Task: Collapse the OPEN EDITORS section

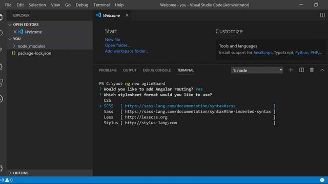Action: click(10, 25)
